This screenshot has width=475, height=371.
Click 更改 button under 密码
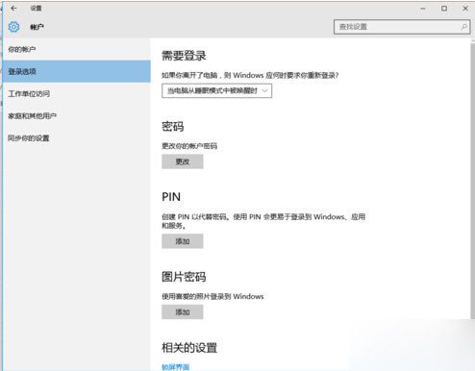coord(183,161)
